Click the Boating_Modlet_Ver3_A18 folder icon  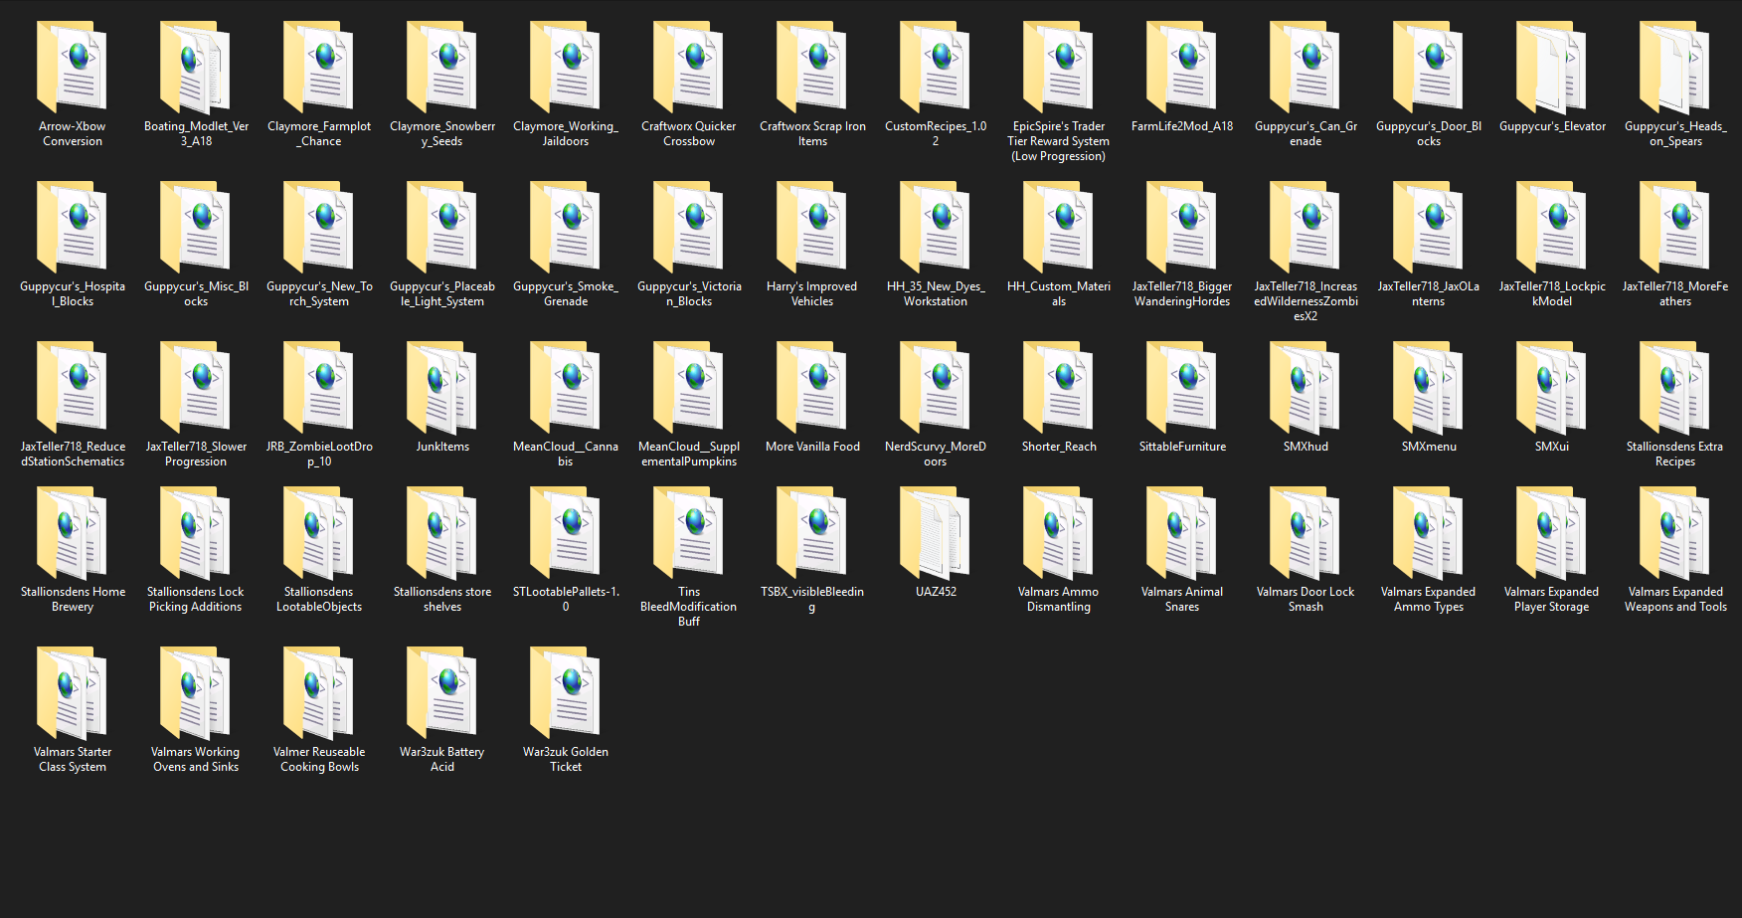(196, 68)
